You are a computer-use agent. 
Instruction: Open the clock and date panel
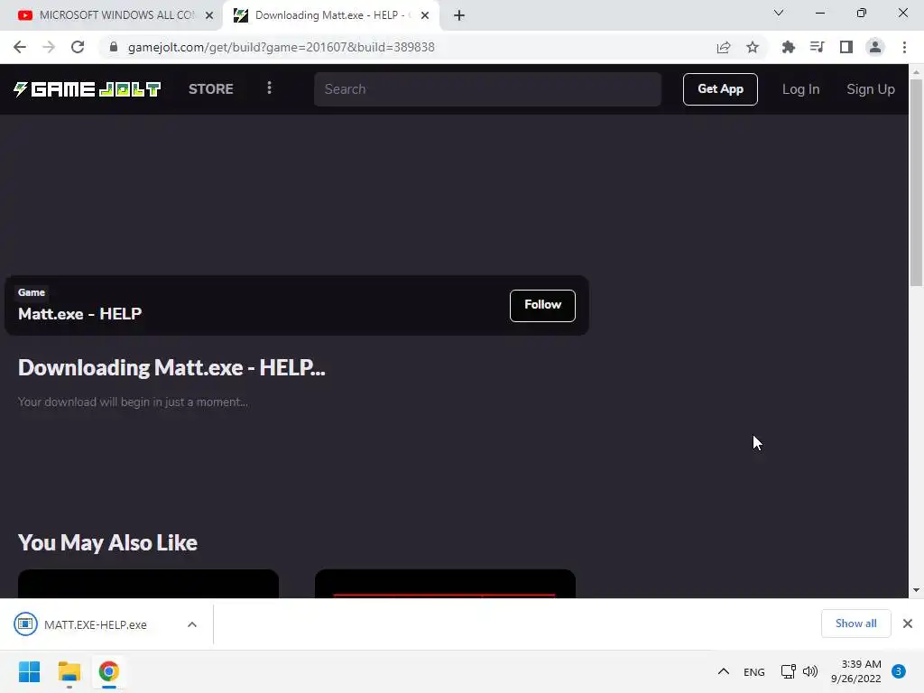click(856, 671)
